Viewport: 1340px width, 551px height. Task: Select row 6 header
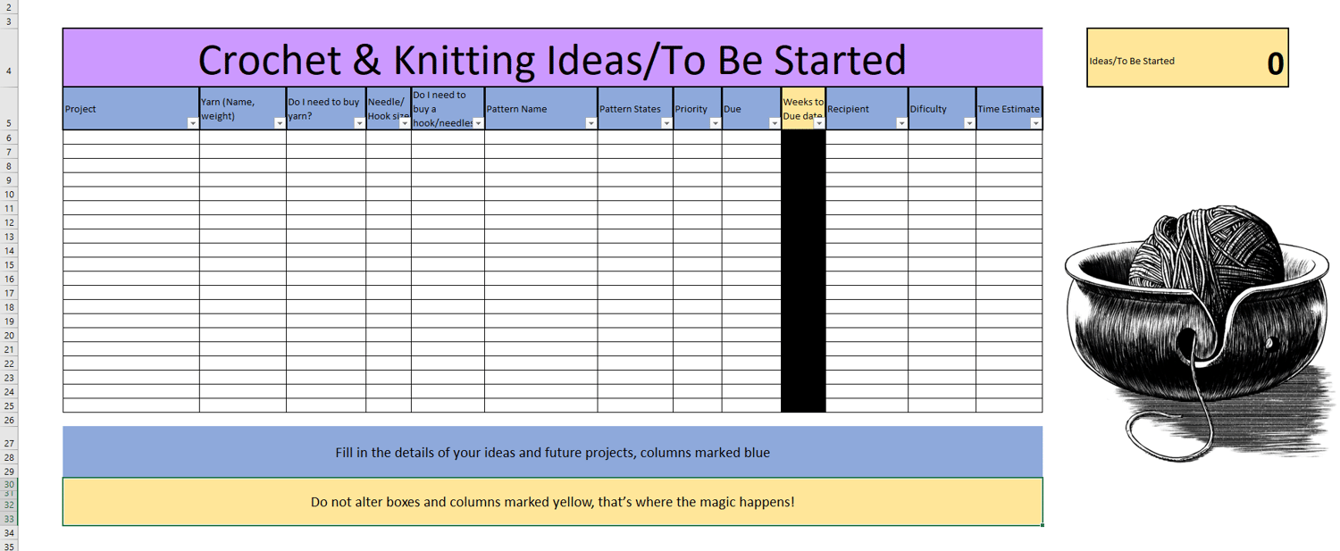(x=9, y=138)
